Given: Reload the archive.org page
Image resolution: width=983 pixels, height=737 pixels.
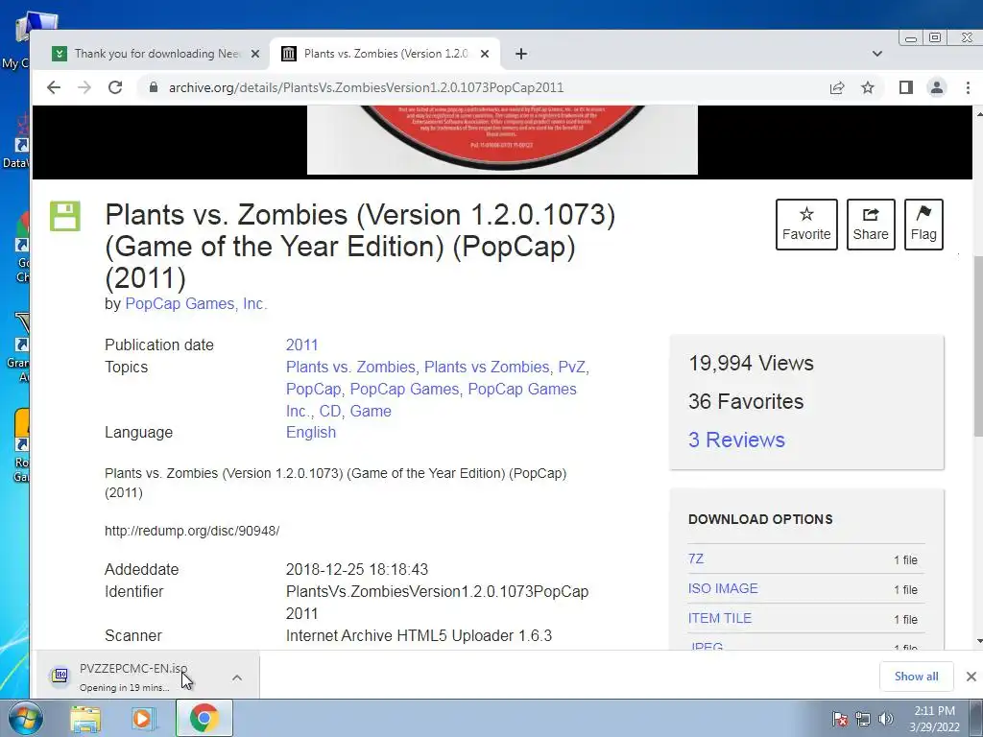Looking at the screenshot, I should click(115, 87).
